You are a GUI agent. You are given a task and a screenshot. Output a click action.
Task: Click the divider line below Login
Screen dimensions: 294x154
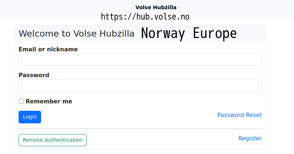[140, 129]
